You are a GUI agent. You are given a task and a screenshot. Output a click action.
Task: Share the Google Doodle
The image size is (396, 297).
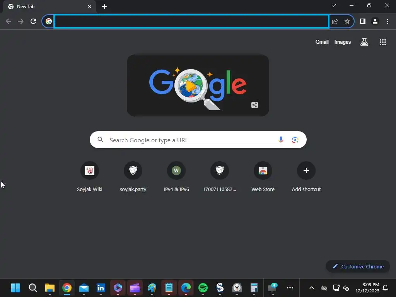(x=254, y=105)
